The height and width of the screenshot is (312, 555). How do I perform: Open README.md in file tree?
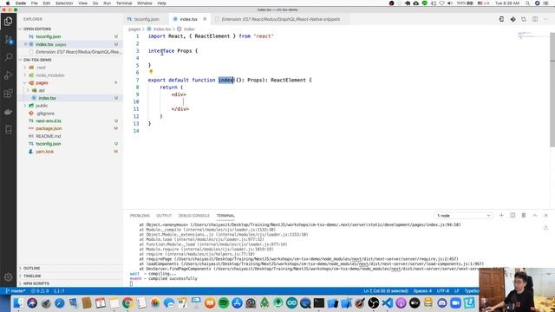(x=49, y=136)
